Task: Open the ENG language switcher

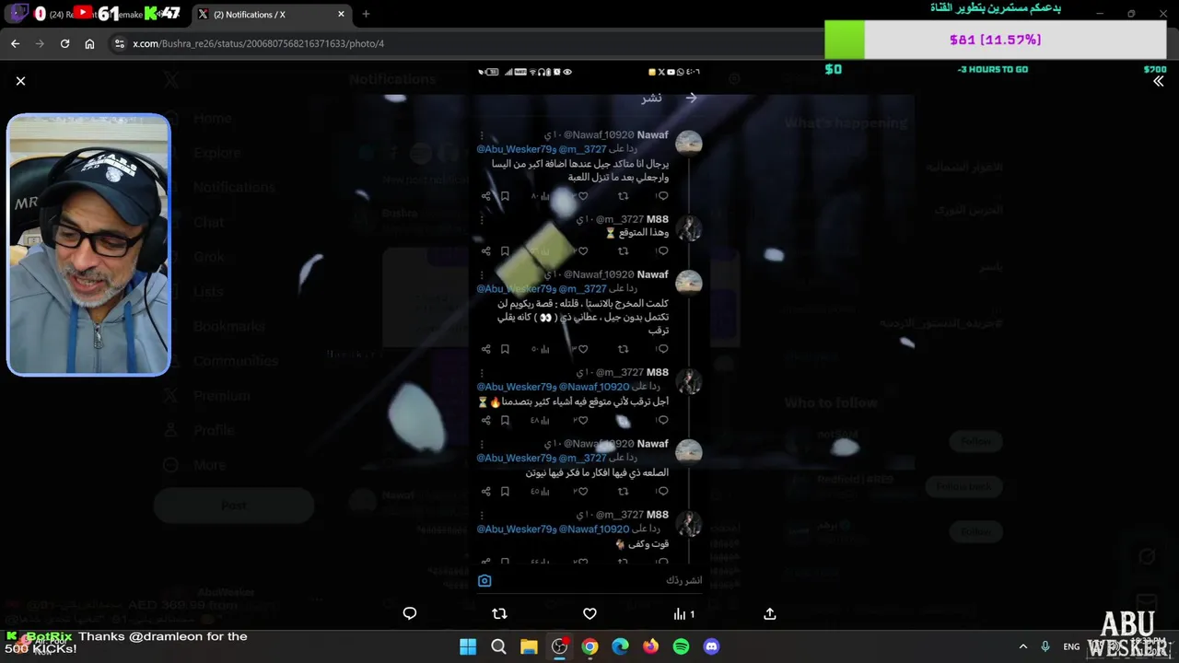Action: coord(1071,646)
